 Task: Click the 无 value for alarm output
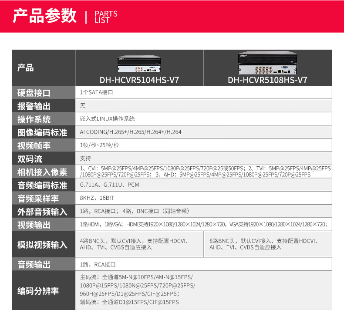click(x=83, y=105)
